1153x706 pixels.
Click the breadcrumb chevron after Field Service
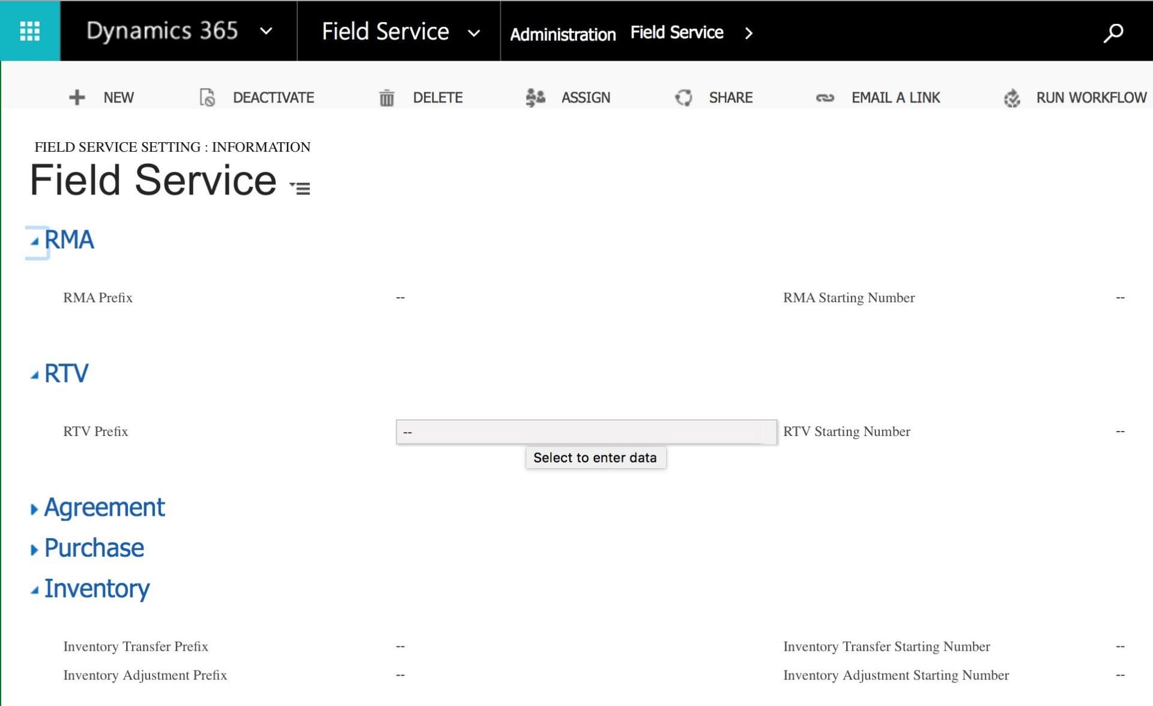(x=749, y=33)
